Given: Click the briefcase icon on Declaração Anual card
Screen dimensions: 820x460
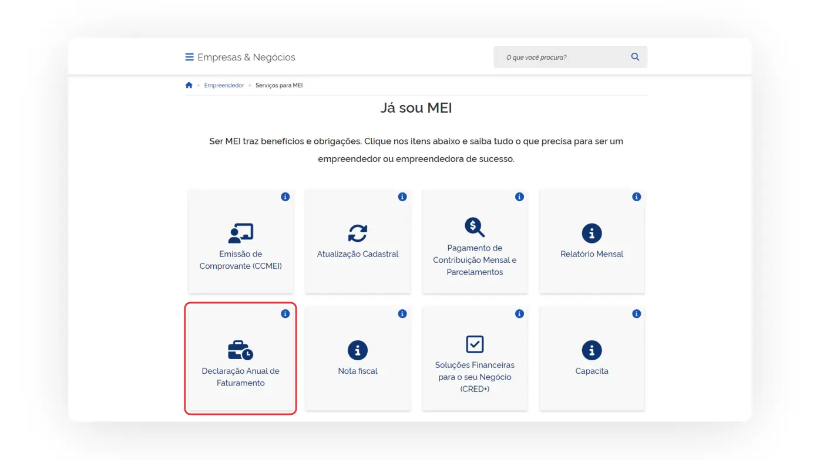Looking at the screenshot, I should (x=240, y=350).
